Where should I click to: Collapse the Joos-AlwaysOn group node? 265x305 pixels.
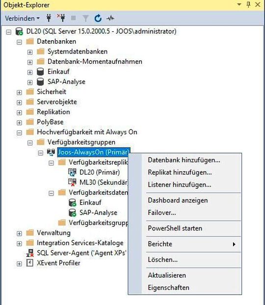coord(41,153)
